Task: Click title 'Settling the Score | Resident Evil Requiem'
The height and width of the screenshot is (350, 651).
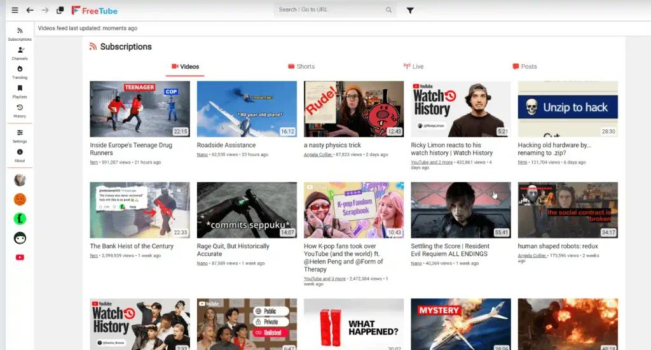Action: coord(451,250)
